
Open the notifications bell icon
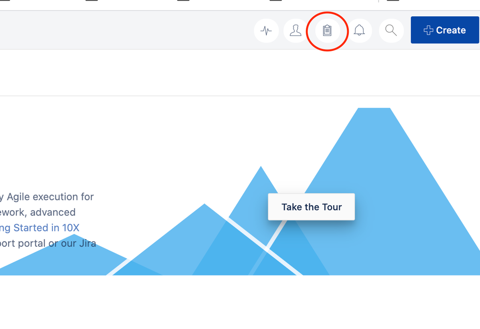360,30
